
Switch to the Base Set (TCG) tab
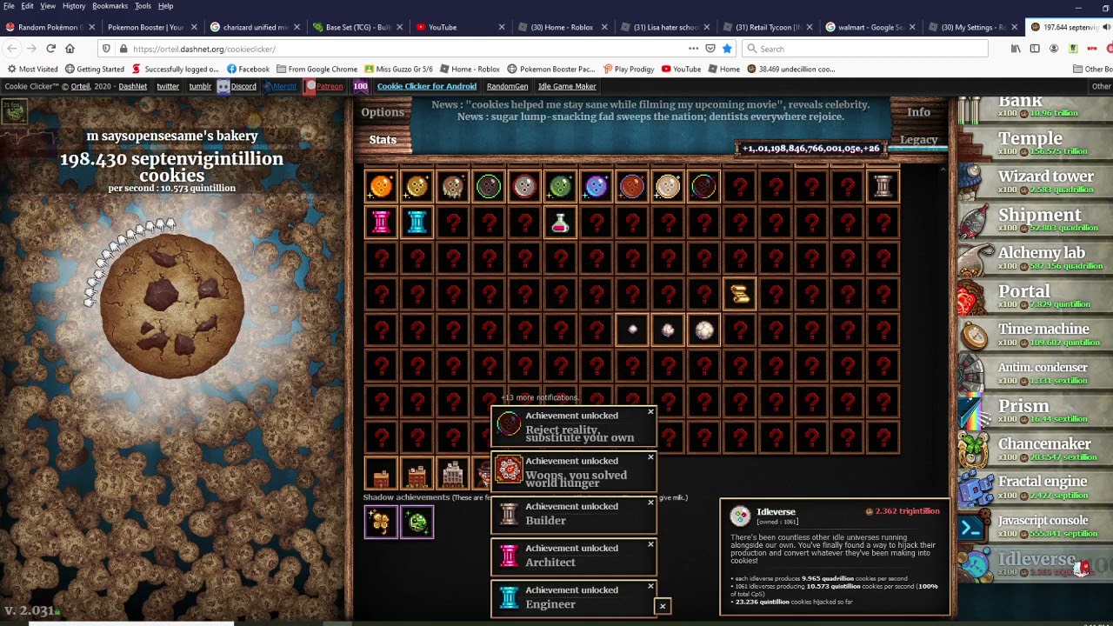[x=356, y=27]
